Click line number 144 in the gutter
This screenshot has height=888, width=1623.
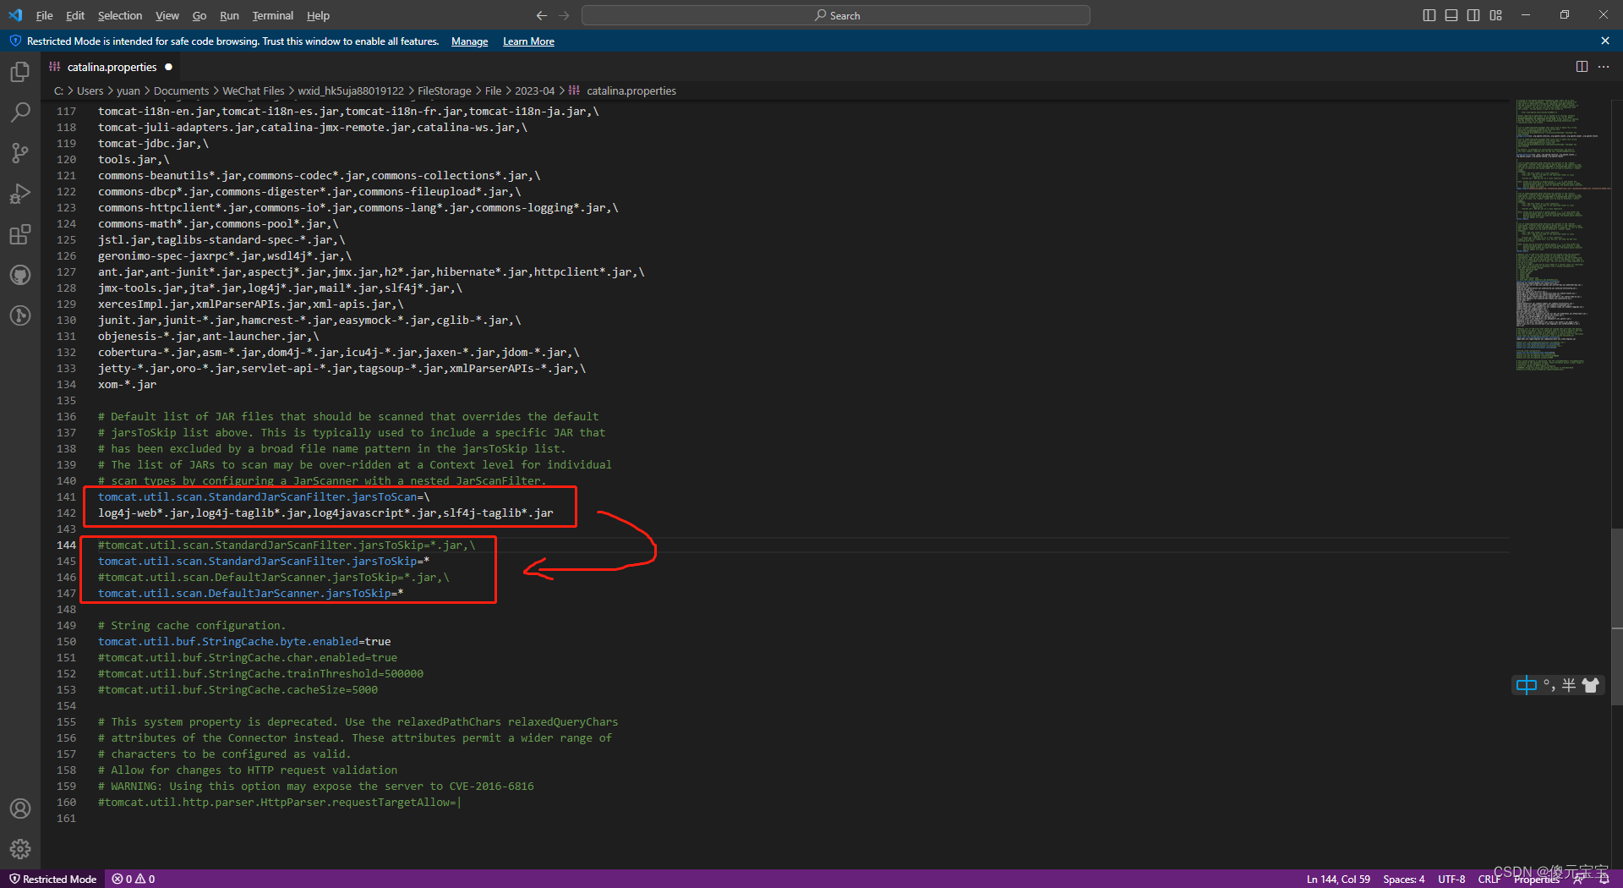point(66,545)
